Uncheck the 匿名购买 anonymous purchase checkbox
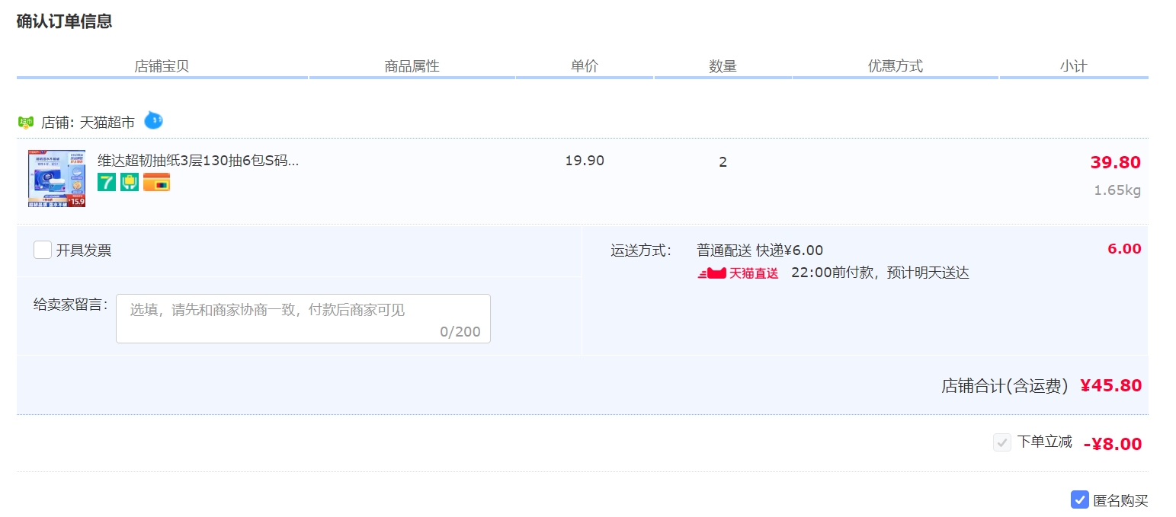This screenshot has height=517, width=1176. coord(1079,499)
